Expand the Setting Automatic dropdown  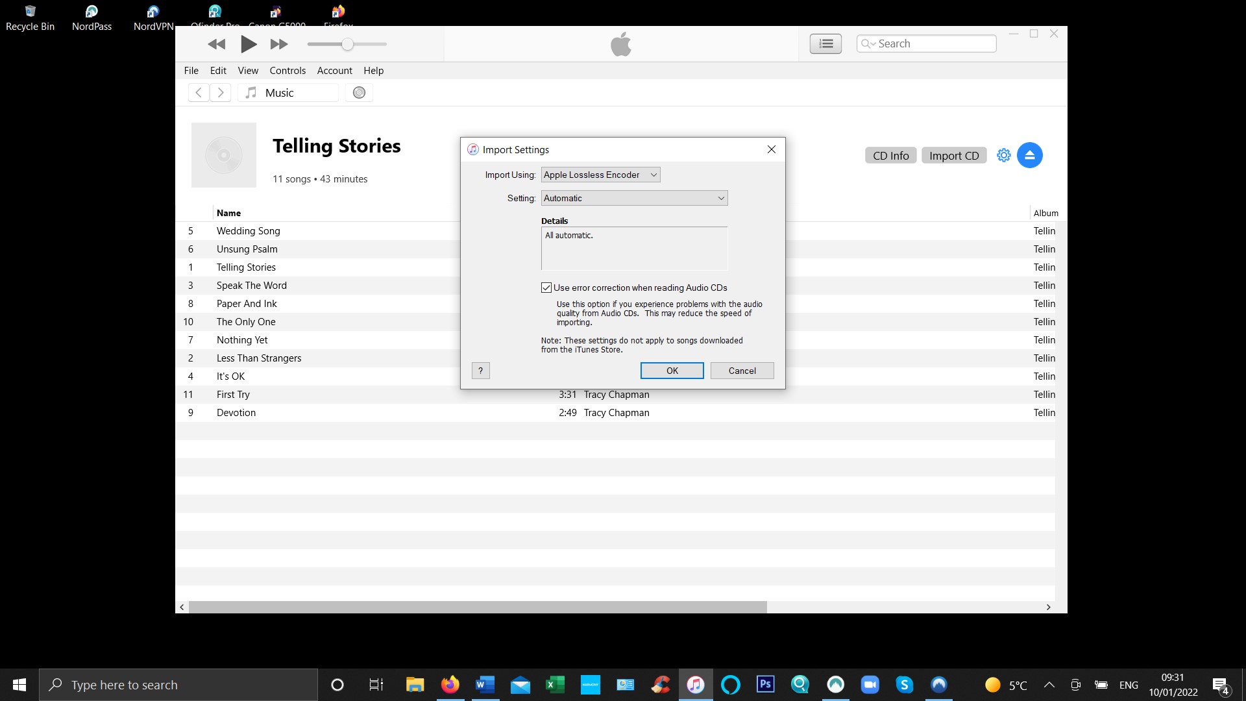[x=634, y=198]
